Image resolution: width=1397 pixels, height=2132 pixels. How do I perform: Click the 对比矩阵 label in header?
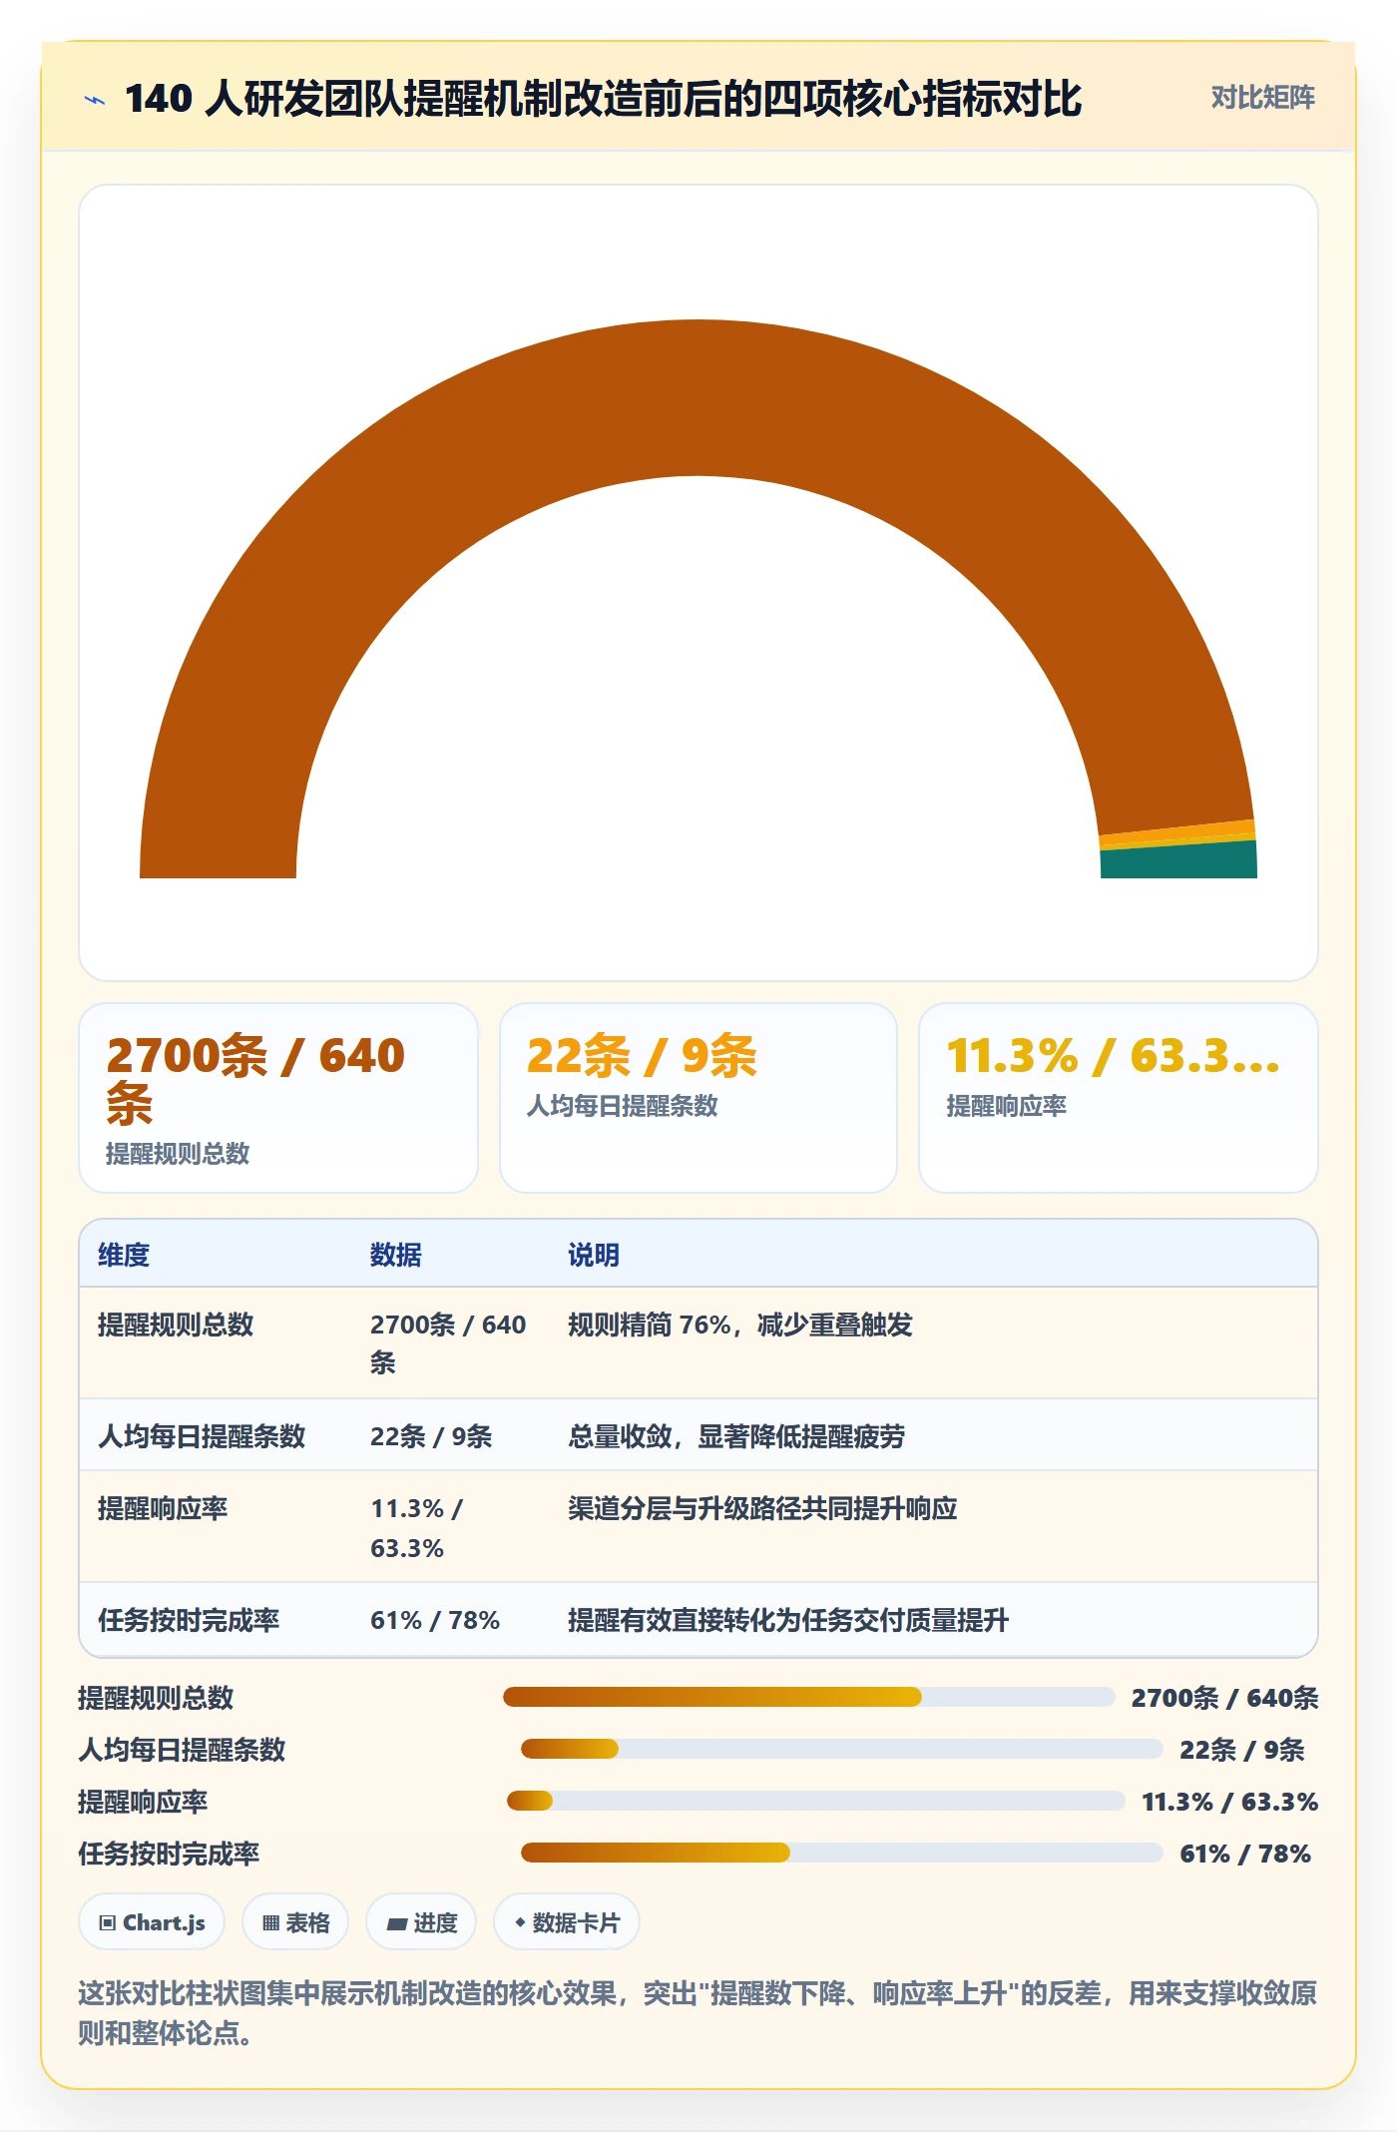[x=1262, y=98]
